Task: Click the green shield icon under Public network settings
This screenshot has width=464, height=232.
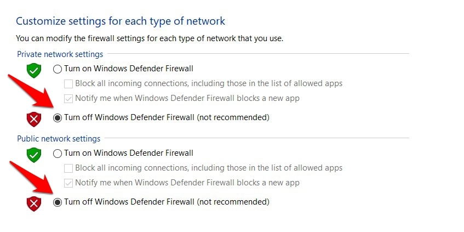Action: click(35, 155)
